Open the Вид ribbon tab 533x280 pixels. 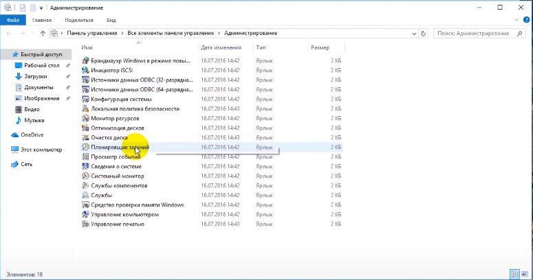[111, 20]
